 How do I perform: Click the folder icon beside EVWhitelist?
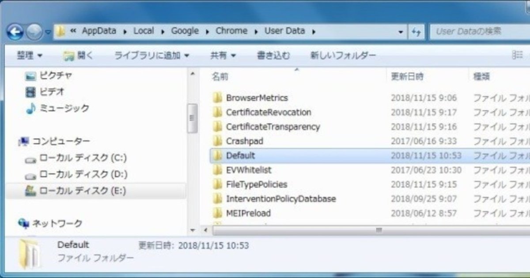pyautogui.click(x=217, y=170)
